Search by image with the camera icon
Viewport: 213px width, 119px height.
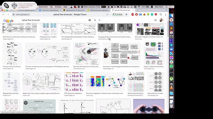click(90, 20)
